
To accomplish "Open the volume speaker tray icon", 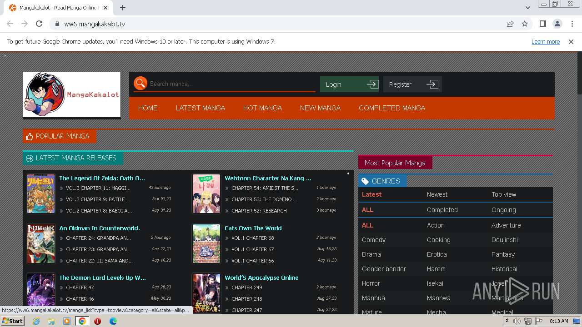I will 517,321.
